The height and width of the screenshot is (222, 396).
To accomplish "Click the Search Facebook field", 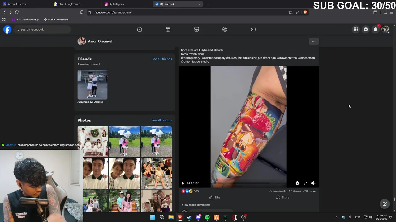I will point(42,29).
